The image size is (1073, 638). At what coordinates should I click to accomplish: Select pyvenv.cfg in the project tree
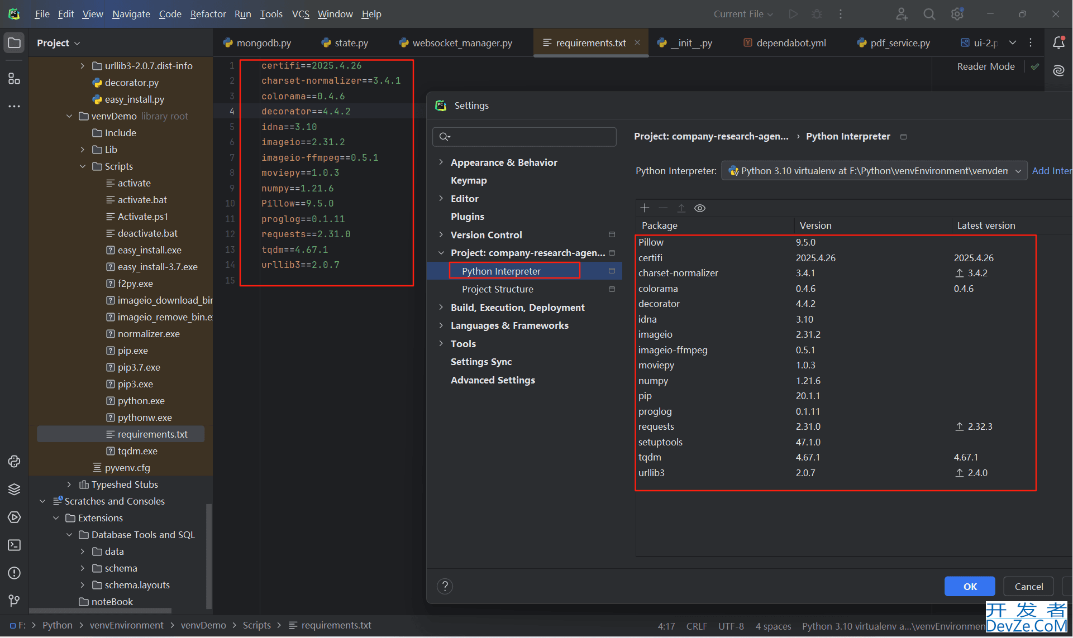[x=127, y=468]
